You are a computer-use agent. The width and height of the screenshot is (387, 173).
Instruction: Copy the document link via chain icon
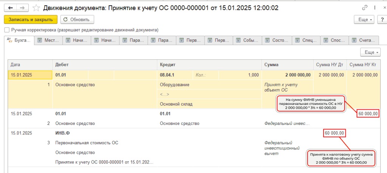365,8
